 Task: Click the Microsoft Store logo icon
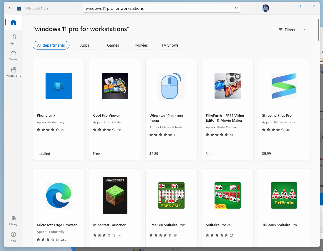[x=19, y=8]
